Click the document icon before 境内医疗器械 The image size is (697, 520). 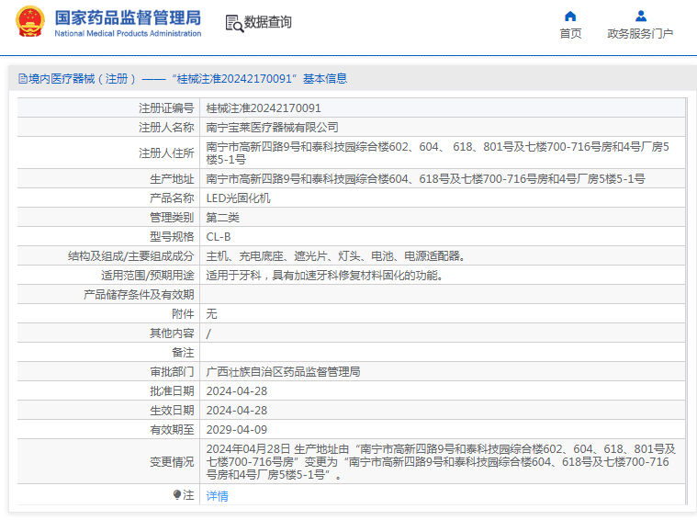click(x=23, y=79)
